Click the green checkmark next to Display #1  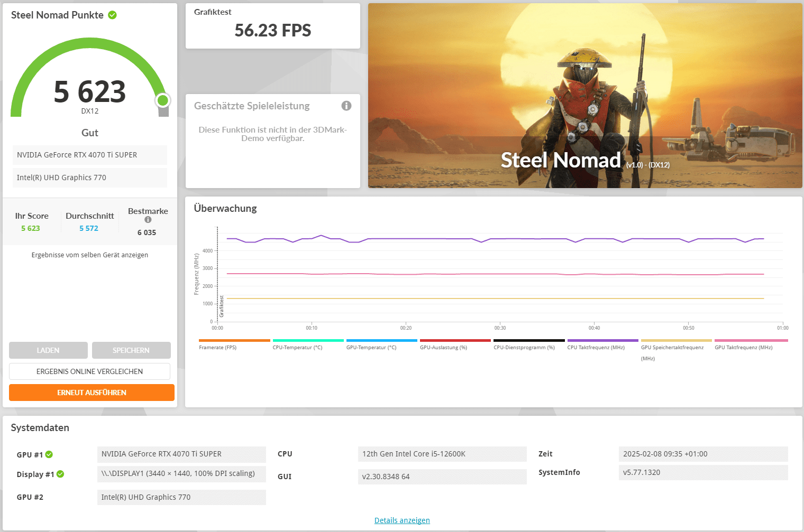point(60,474)
